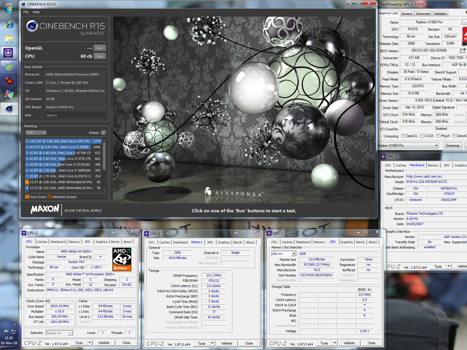Select the CPU-Z chip taskbar icon
The width and height of the screenshot is (467, 350).
tap(8, 53)
